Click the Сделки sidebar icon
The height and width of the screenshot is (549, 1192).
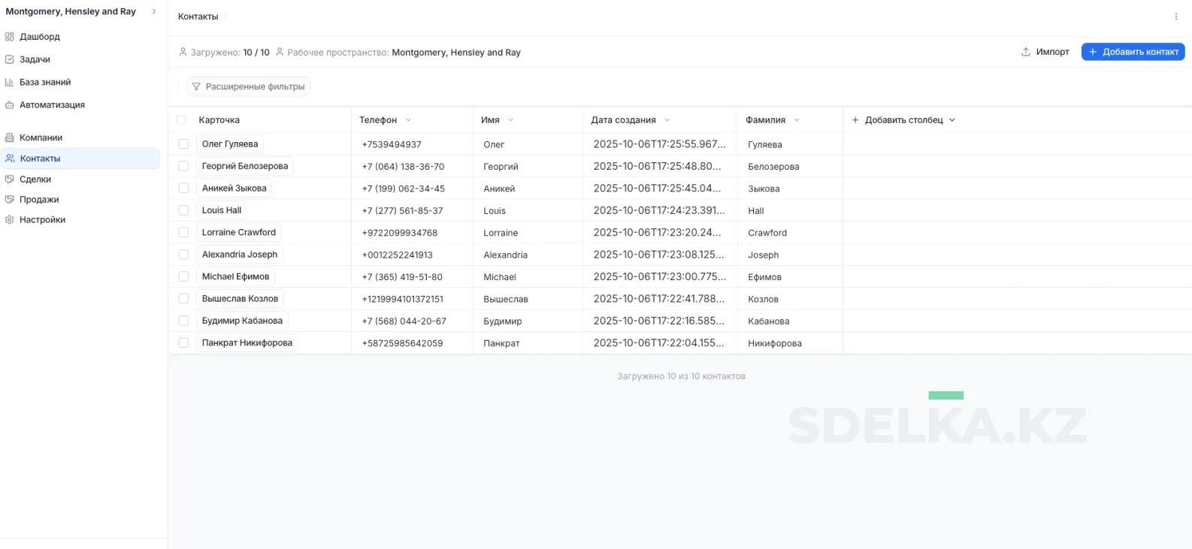pos(10,179)
